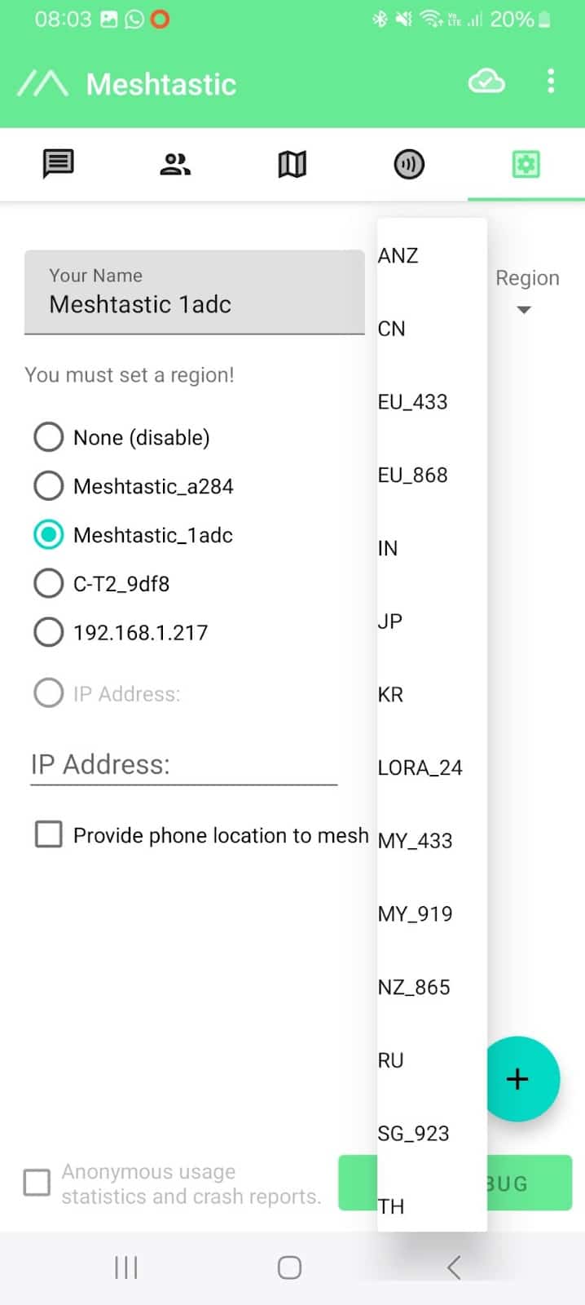This screenshot has width=585, height=1305.
Task: Open the three-dot overflow menu
Action: point(551,81)
